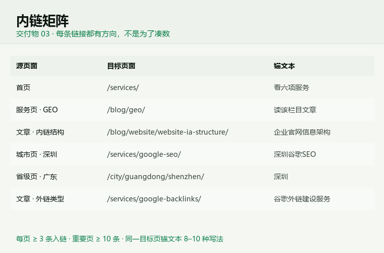Click the /services/google-backlinks/ target path
This screenshot has width=384, height=253.
click(x=154, y=199)
